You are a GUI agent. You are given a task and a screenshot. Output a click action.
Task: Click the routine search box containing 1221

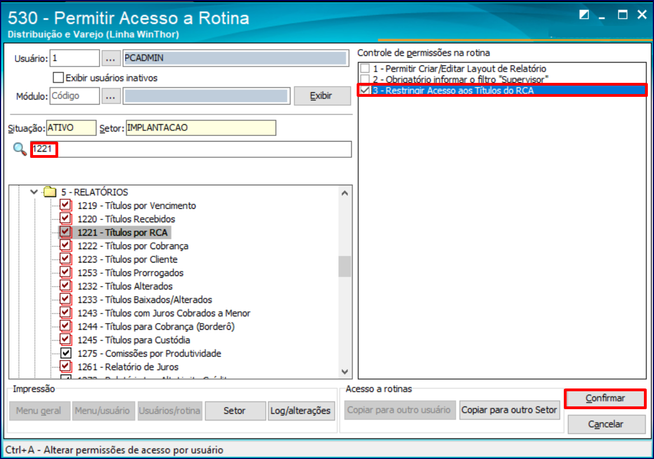pyautogui.click(x=191, y=149)
